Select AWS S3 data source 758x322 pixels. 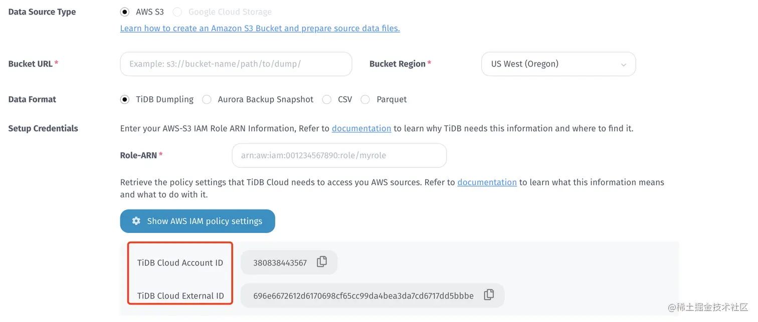125,11
